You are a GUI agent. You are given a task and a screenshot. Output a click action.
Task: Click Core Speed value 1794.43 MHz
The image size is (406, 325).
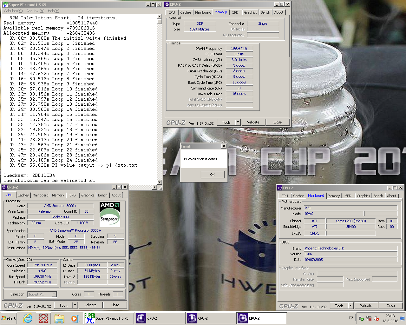click(x=42, y=265)
